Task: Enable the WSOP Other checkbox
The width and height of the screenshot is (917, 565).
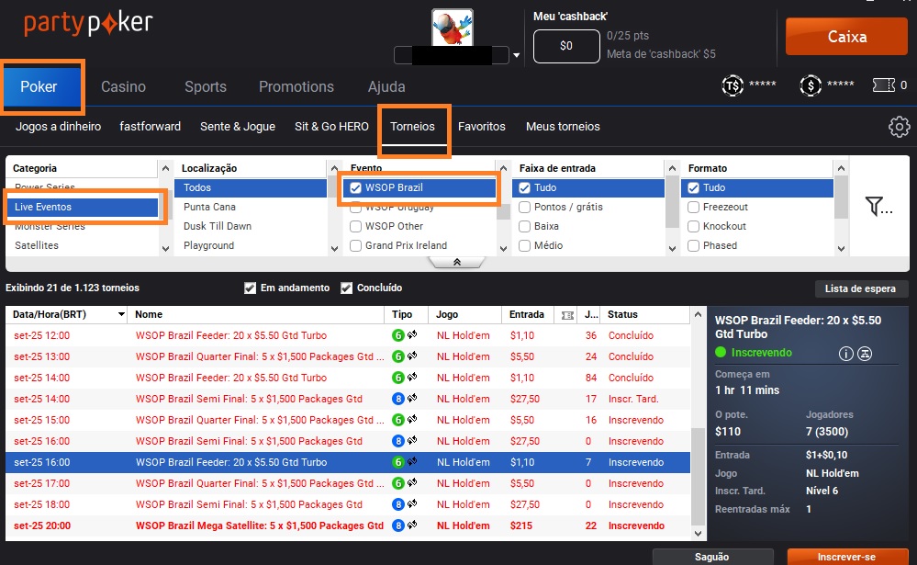Action: [x=355, y=226]
